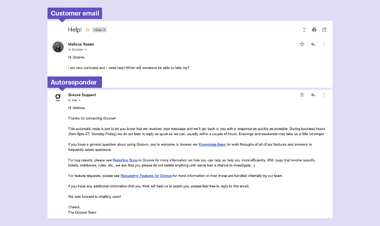Click the collapse all conversations icon
Viewport: 380px width, 226px height.
point(304,29)
